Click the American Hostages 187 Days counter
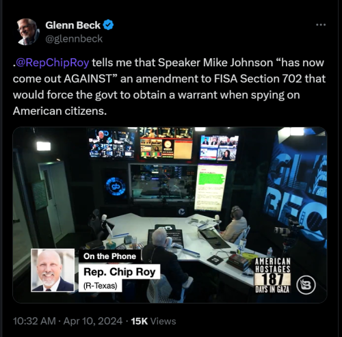The height and width of the screenshot is (337, 342). tap(272, 275)
